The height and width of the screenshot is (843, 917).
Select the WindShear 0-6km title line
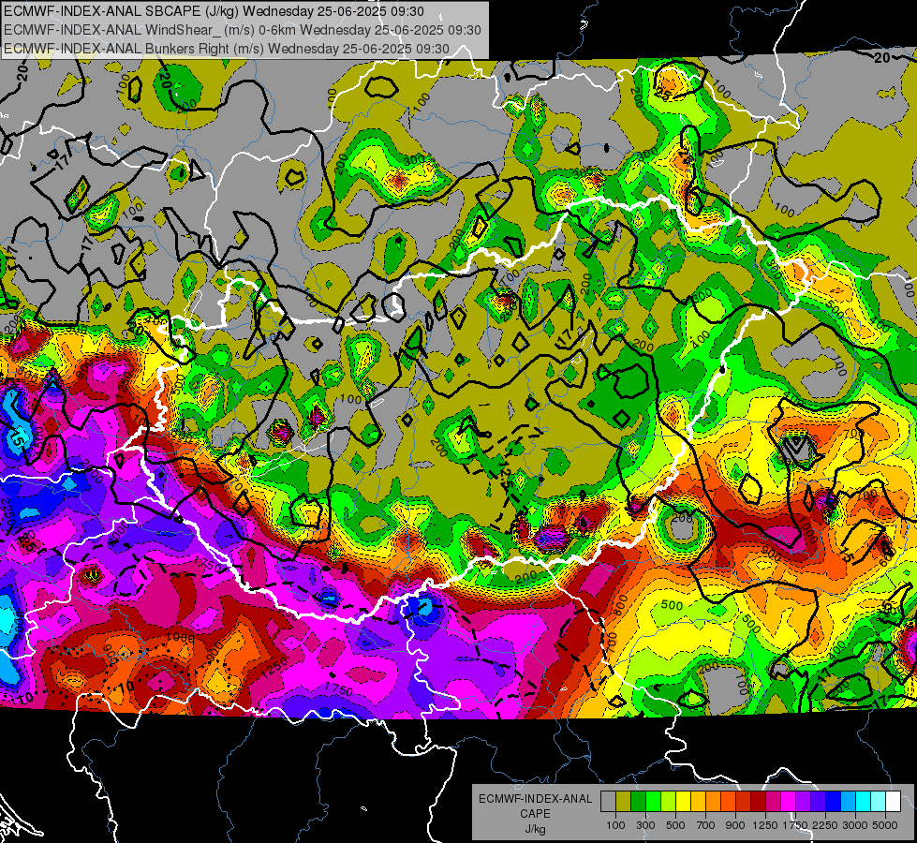click(242, 30)
